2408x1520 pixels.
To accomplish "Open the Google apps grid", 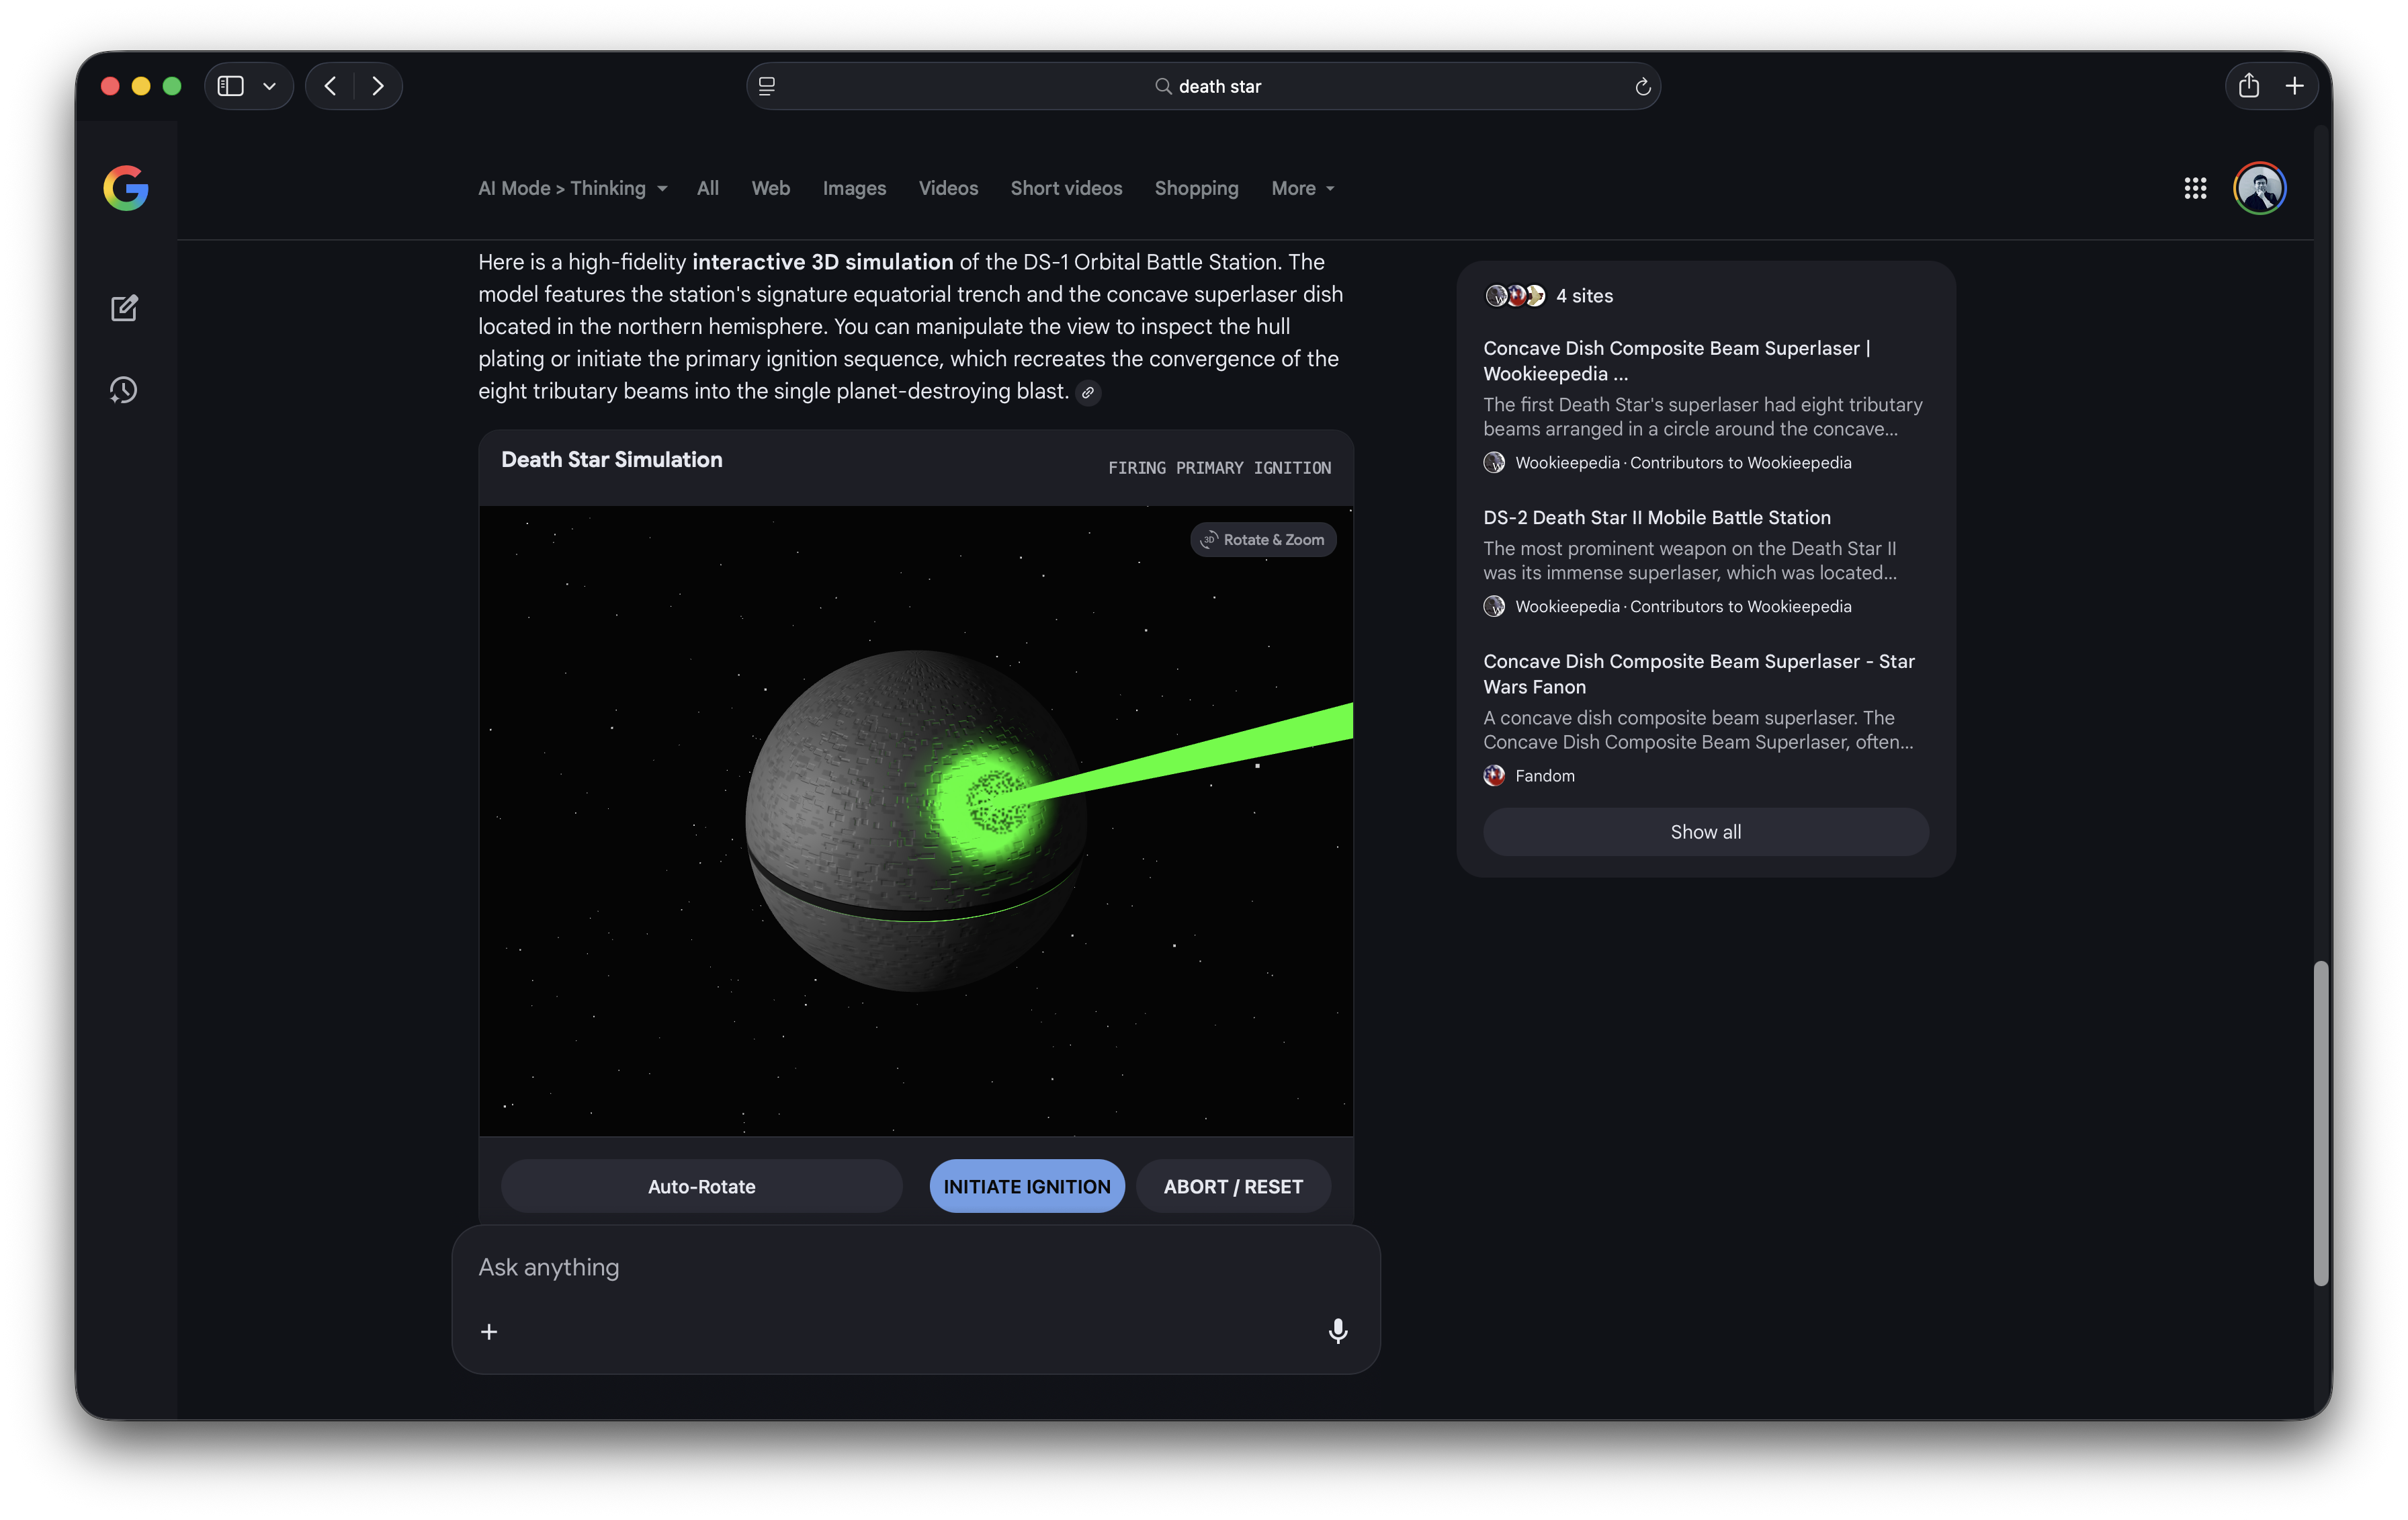I will tap(2195, 188).
